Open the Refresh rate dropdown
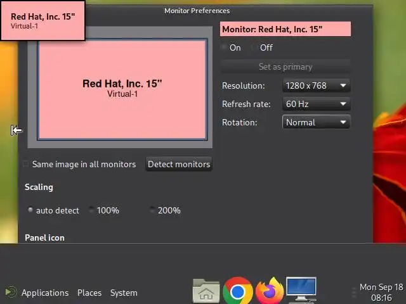Screen dimensions: 406x304 click(x=317, y=104)
